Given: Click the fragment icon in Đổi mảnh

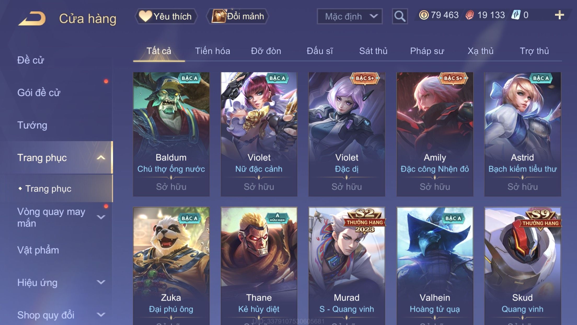Looking at the screenshot, I should coord(218,16).
